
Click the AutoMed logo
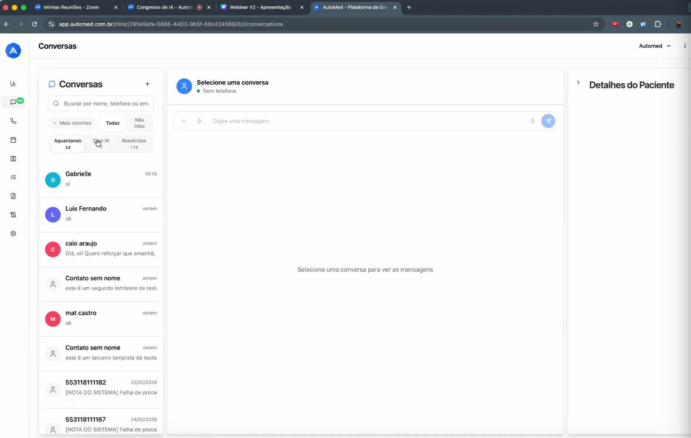click(13, 50)
